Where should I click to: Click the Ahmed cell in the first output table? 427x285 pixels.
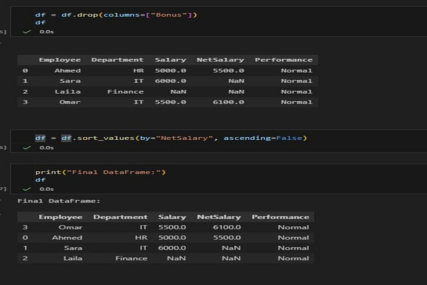pyautogui.click(x=67, y=71)
